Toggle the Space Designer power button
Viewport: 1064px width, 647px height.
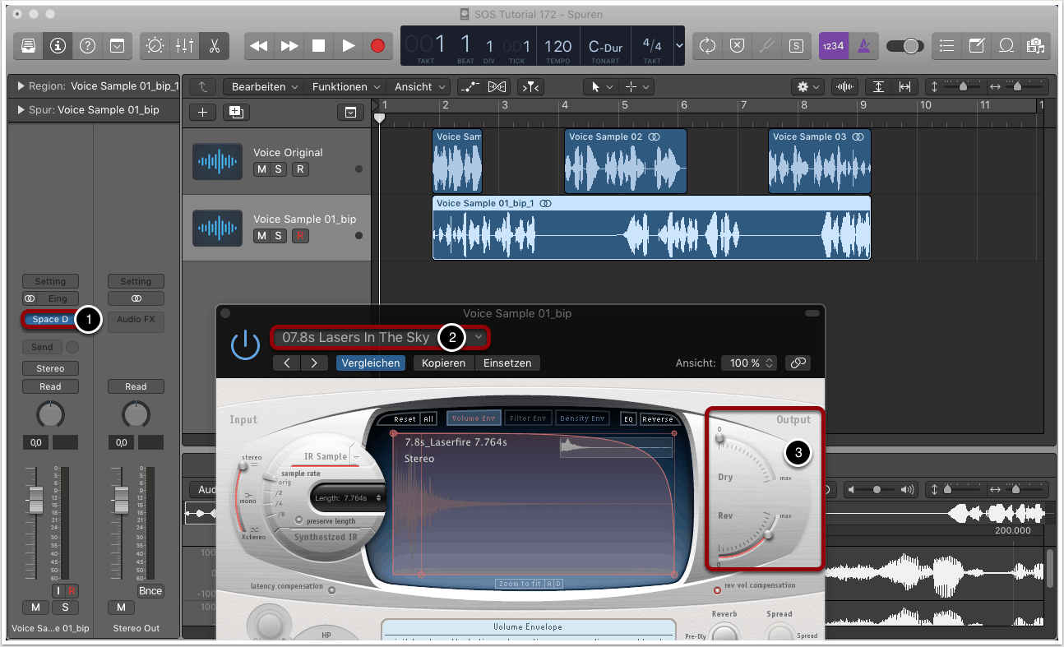pyautogui.click(x=245, y=346)
